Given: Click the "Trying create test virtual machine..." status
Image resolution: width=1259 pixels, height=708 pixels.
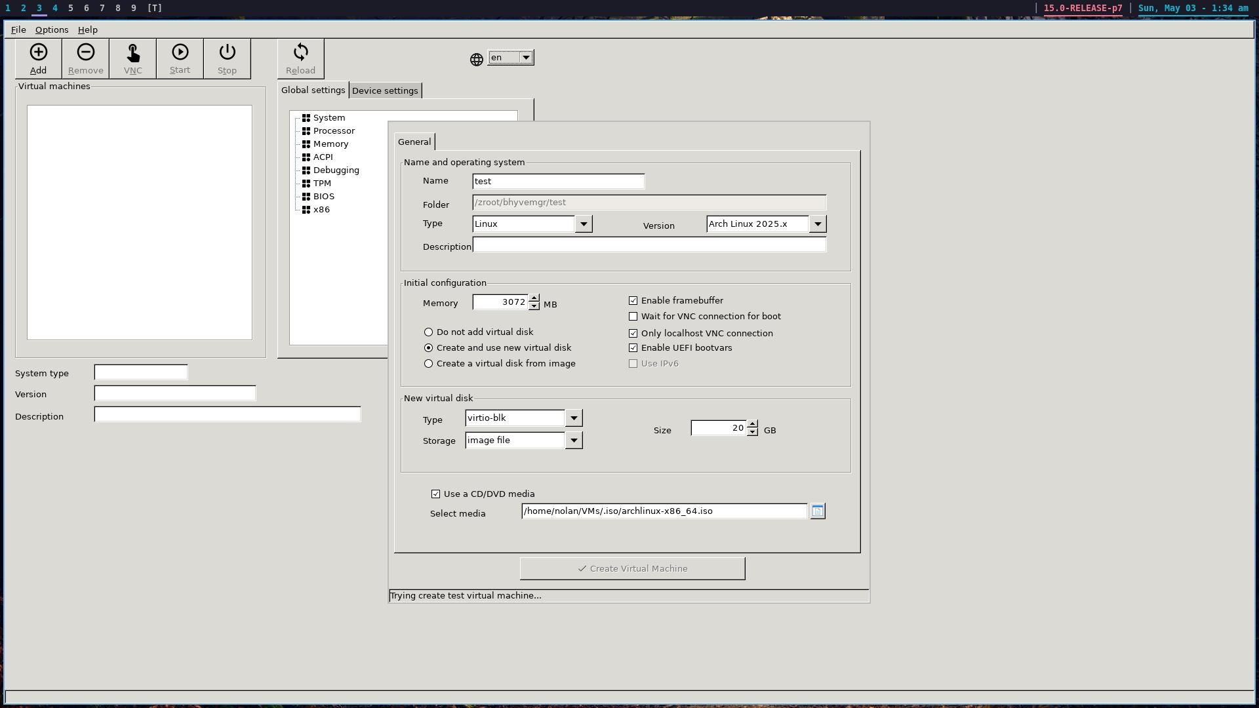Looking at the screenshot, I should [466, 596].
